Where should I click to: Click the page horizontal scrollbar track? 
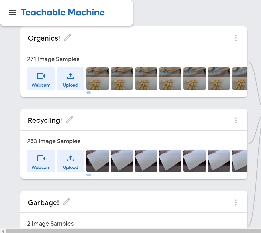134,231
